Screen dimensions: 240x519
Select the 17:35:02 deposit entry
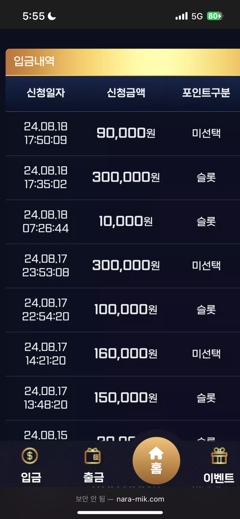123,178
